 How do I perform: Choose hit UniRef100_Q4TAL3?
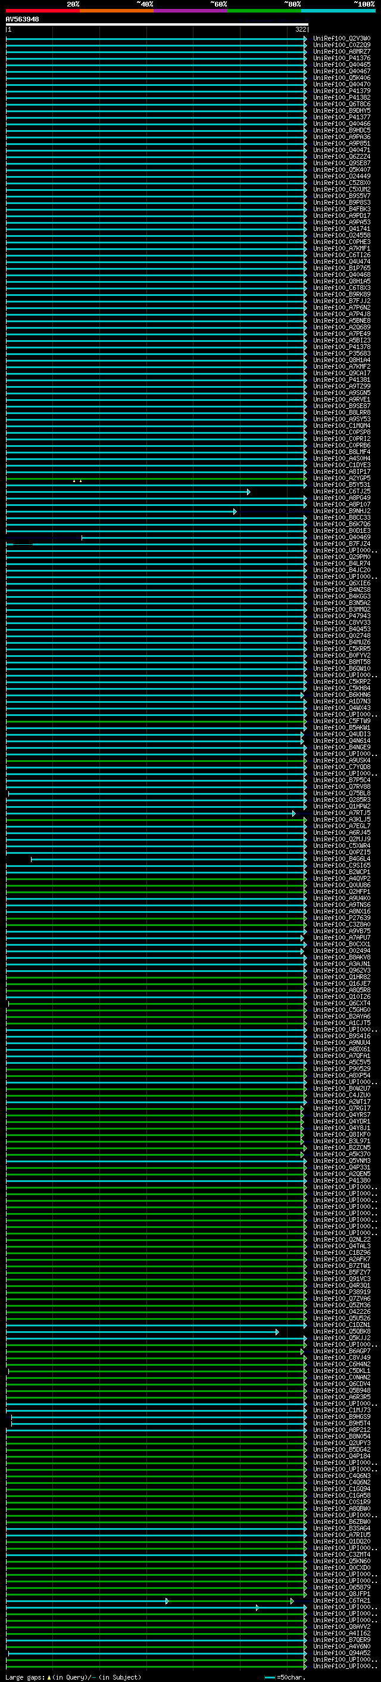coord(342,1246)
